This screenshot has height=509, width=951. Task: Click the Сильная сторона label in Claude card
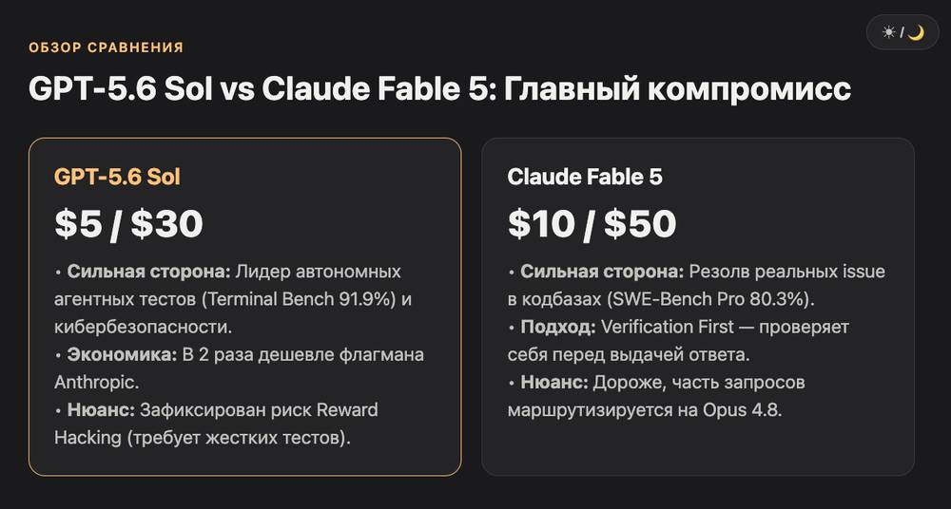tap(602, 272)
